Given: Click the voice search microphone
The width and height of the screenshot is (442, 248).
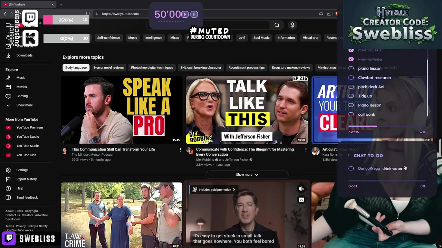Looking at the screenshot, I should (x=292, y=25).
